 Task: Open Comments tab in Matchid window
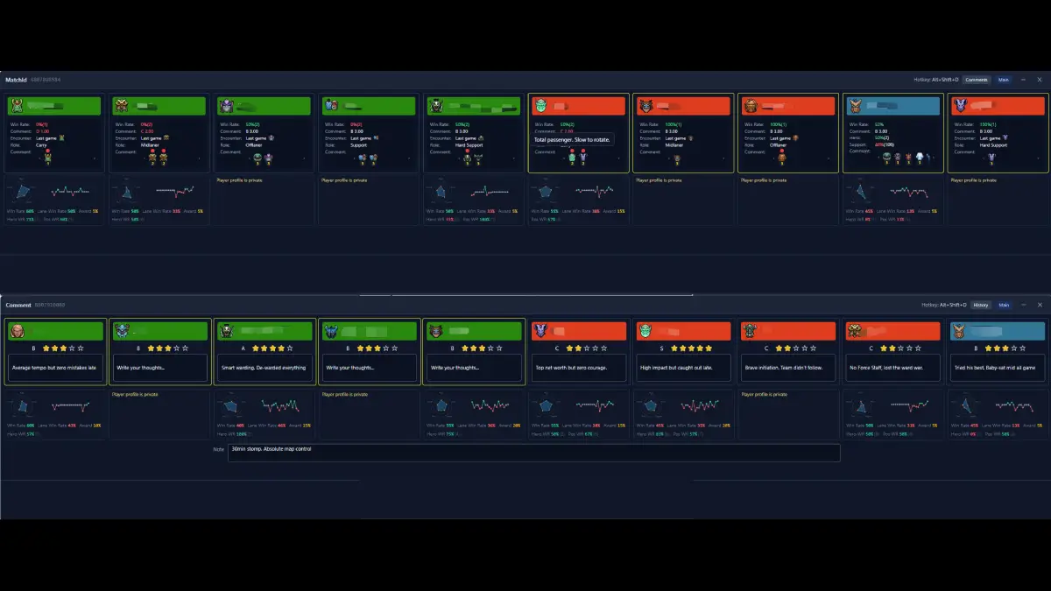[x=977, y=80]
